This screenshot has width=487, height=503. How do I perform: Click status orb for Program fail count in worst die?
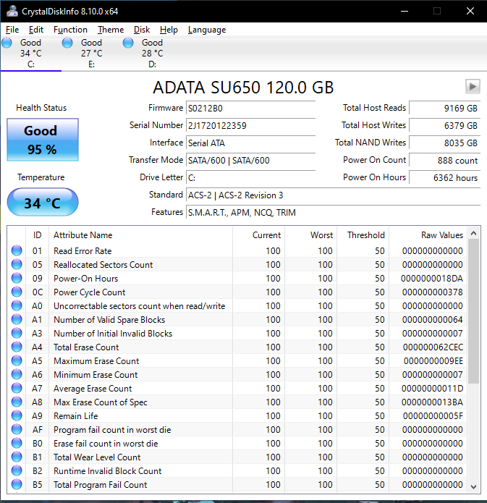(x=17, y=429)
